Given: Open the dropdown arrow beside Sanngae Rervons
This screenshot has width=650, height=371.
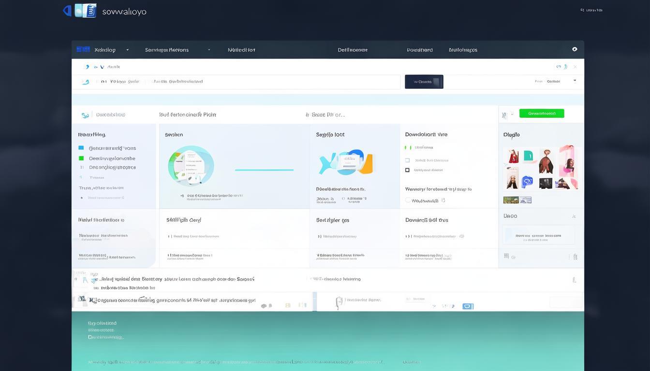Looking at the screenshot, I should pyautogui.click(x=209, y=50).
